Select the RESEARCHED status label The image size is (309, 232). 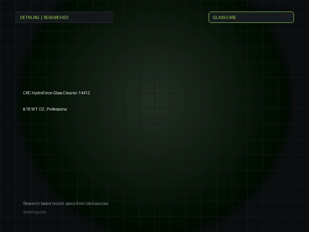56,17
